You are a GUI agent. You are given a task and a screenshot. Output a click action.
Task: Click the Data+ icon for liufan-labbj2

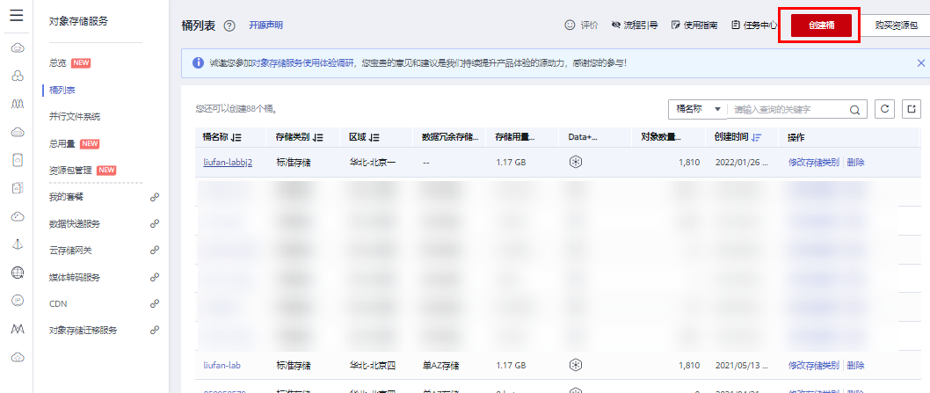[576, 163]
